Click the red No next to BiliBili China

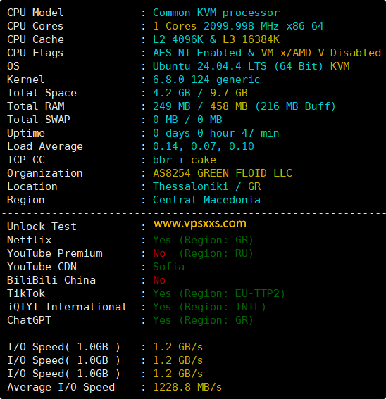(x=159, y=280)
